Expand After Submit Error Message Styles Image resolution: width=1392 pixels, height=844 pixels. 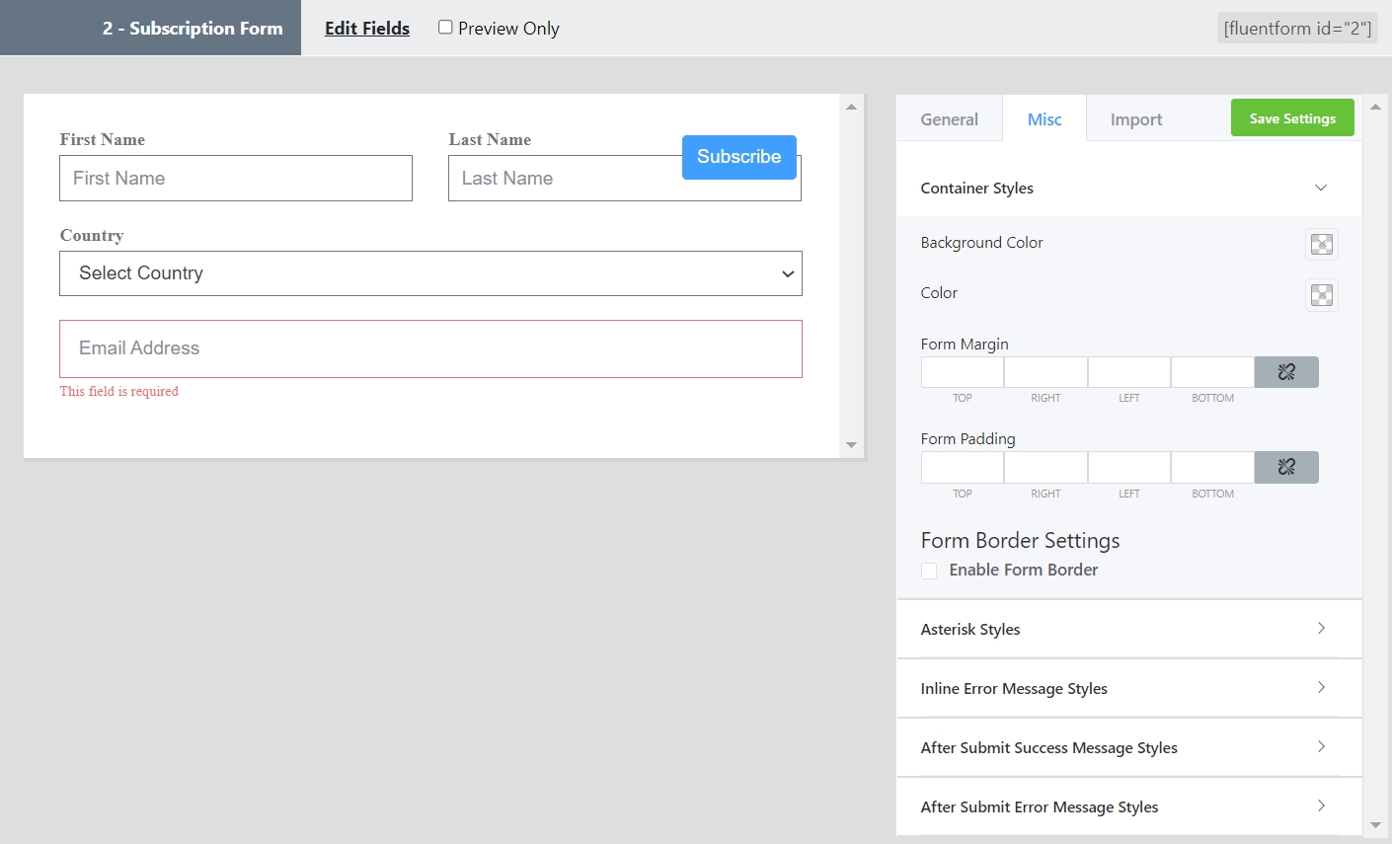coord(1128,806)
